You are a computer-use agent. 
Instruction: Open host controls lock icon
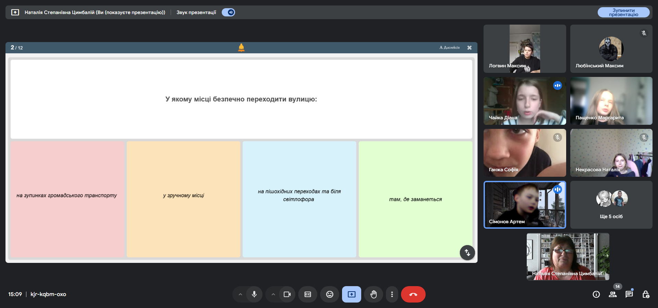tap(646, 294)
